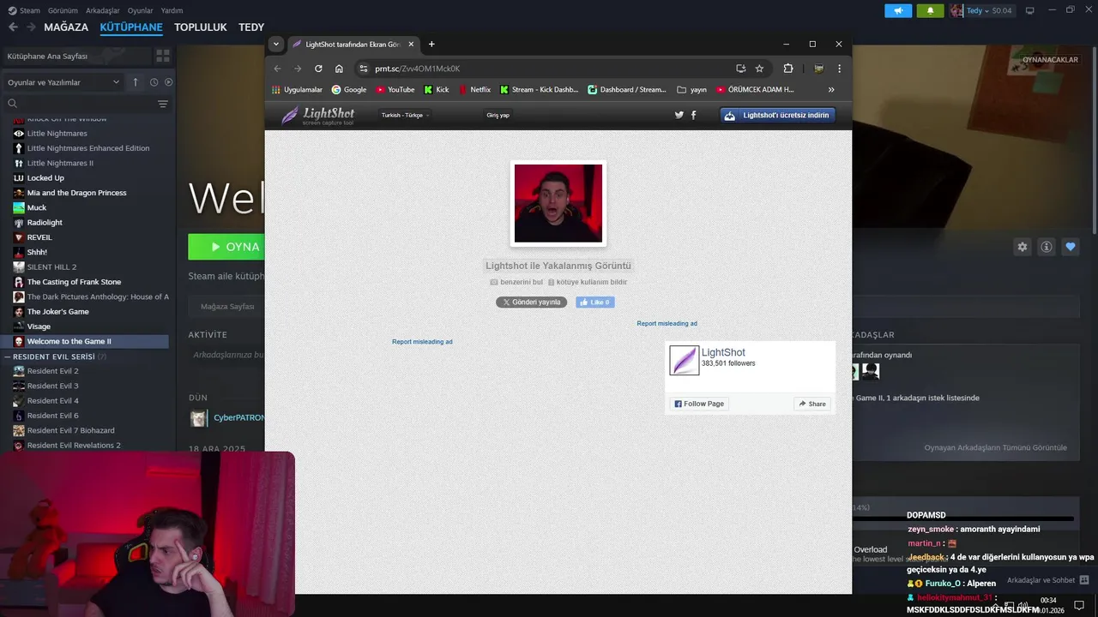Toggle library sort direction arrow
This screenshot has height=617, width=1098.
pos(135,82)
